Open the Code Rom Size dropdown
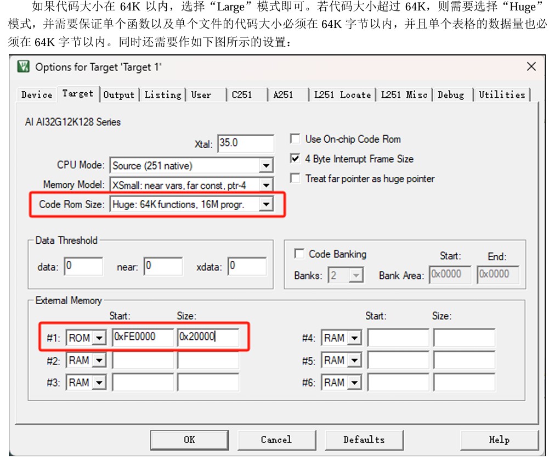This screenshot has height=459, width=549. [x=266, y=204]
